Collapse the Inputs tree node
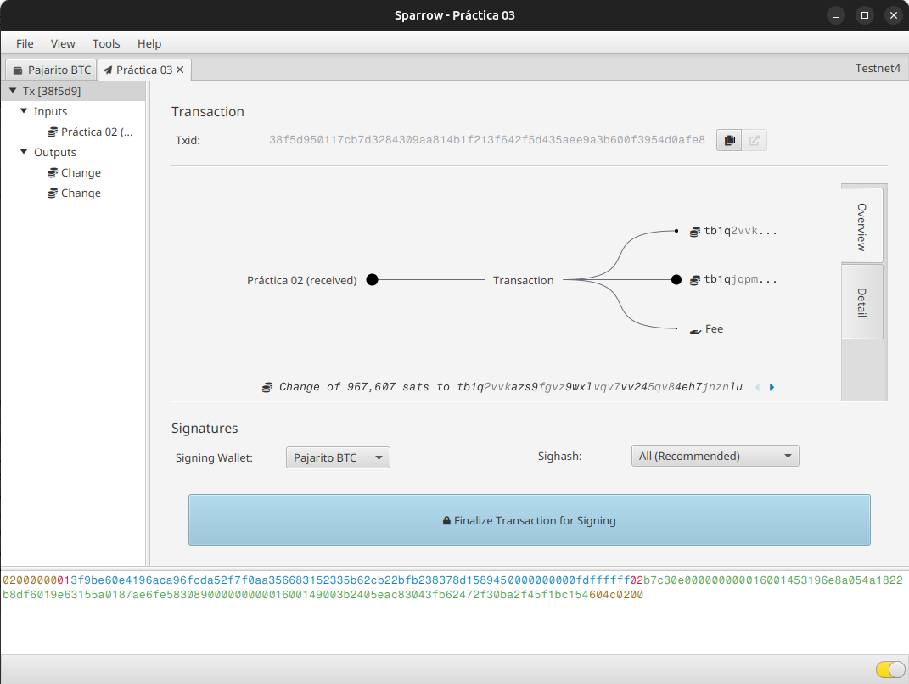 (24, 110)
